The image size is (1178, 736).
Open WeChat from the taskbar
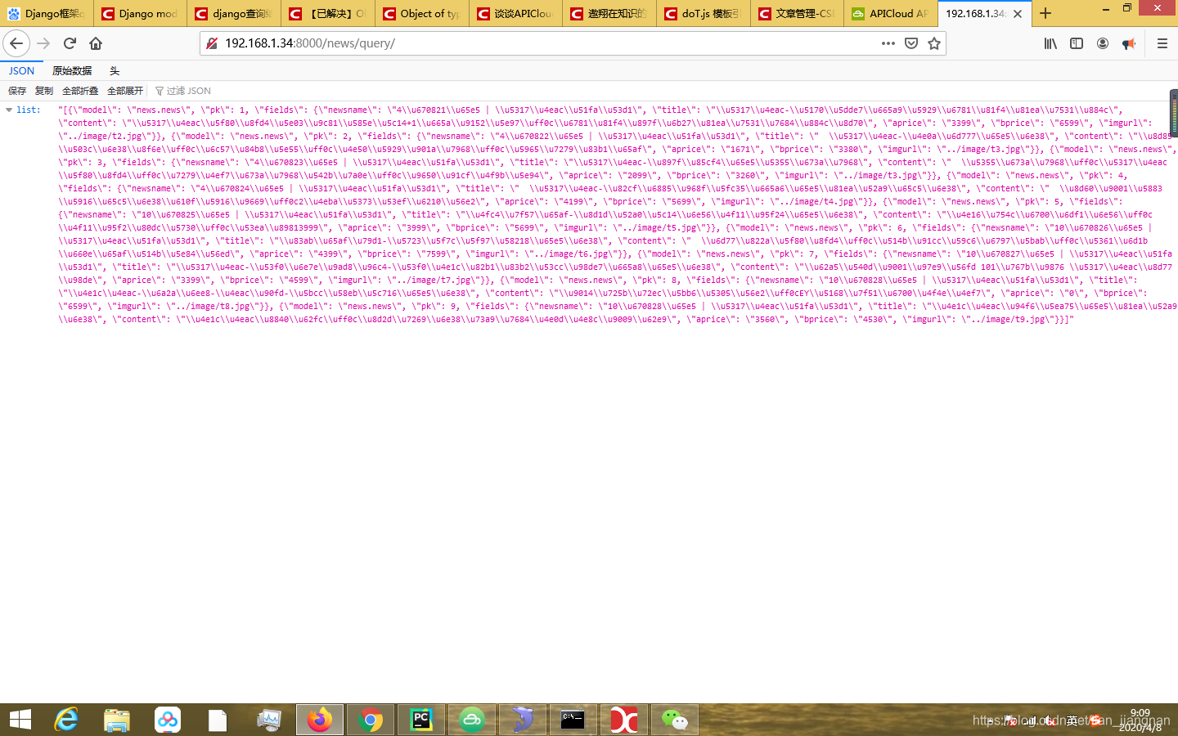(x=674, y=720)
